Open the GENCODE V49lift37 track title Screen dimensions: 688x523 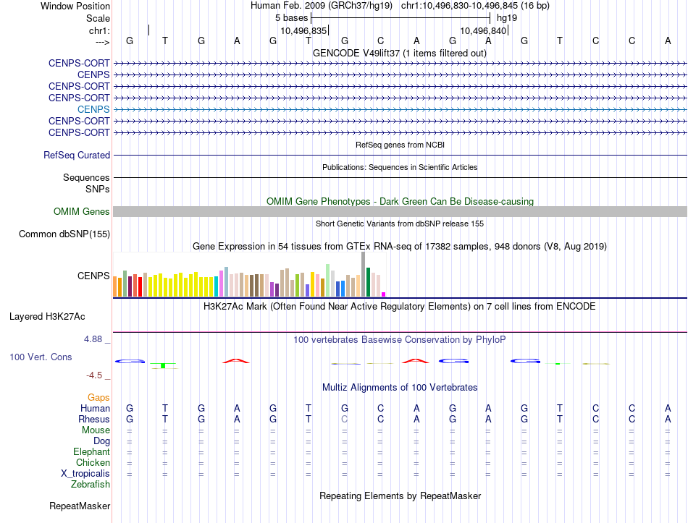(400, 53)
